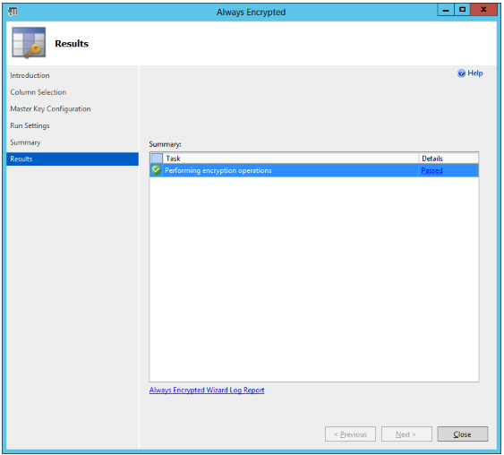Select 'Performing encryption operations' row
Viewport: 504px width, 455px height.
point(314,170)
